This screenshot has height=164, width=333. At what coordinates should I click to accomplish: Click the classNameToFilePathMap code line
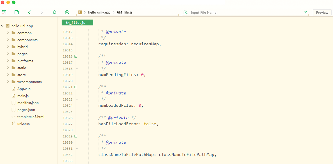[x=157, y=155]
